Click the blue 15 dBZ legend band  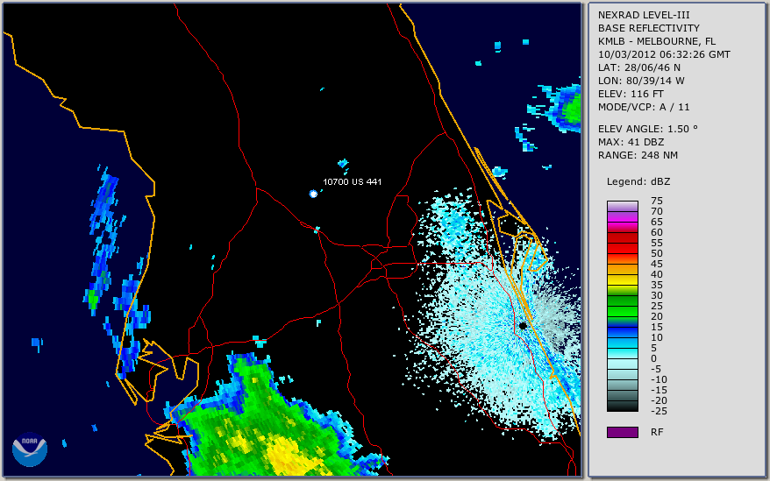(x=622, y=322)
